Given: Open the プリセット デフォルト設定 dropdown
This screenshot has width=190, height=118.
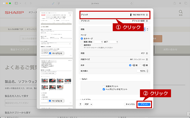Looking at the screenshot, I should (x=115, y=21).
